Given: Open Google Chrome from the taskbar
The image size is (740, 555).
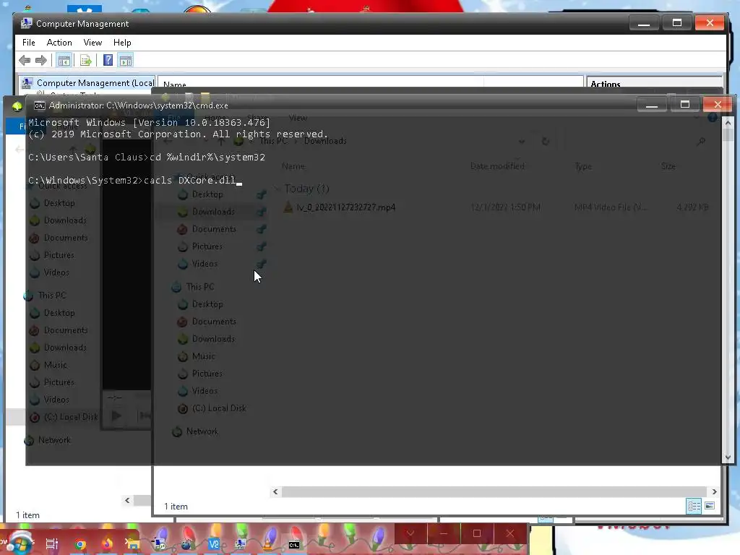Looking at the screenshot, I should coord(79,545).
